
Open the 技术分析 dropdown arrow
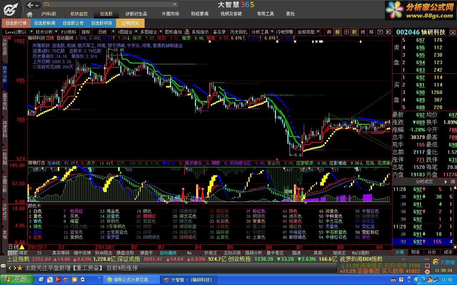click(x=56, y=32)
